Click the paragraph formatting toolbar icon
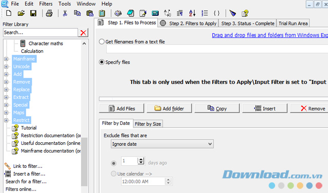 coord(180,13)
